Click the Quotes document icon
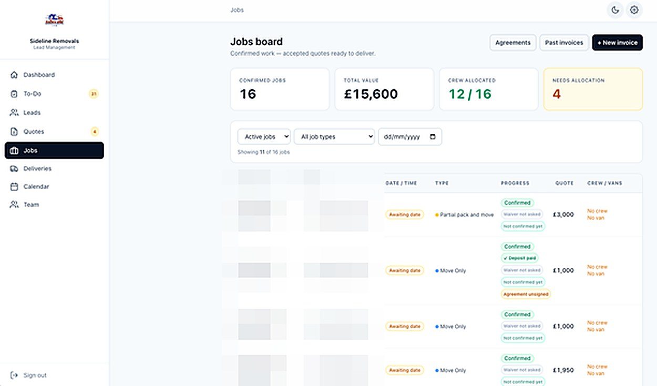Screen dimensions: 657x386 tap(14, 132)
